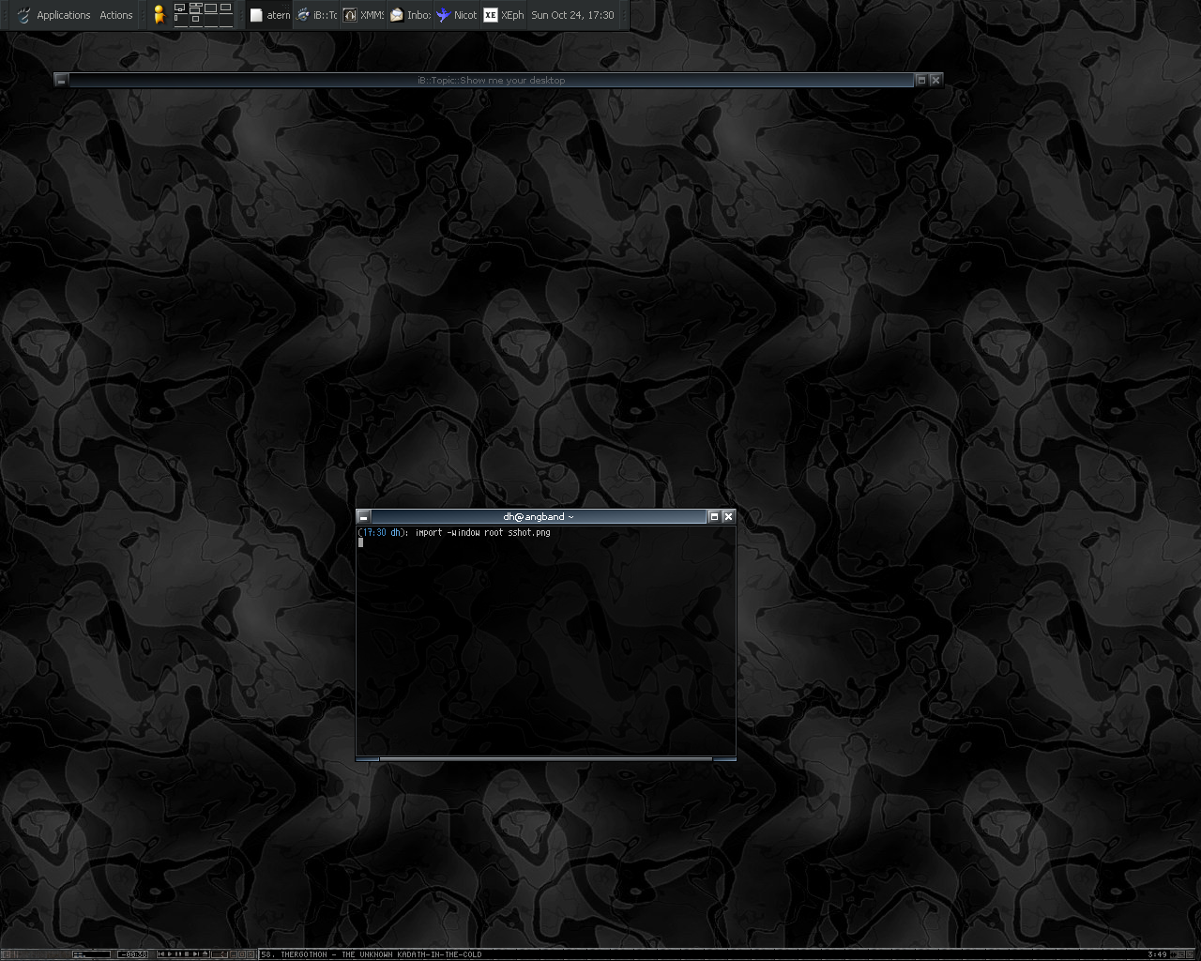Click inside the terminal command area
Viewport: 1201px width, 961px height.
(x=544, y=638)
